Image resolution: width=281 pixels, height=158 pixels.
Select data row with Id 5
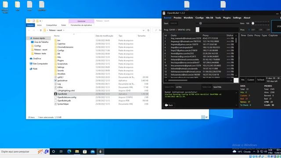tap(199, 50)
